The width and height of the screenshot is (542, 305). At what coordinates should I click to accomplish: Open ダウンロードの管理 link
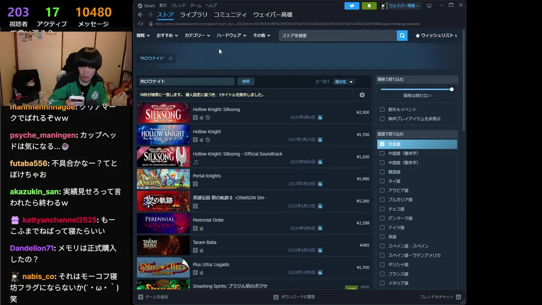(294, 297)
